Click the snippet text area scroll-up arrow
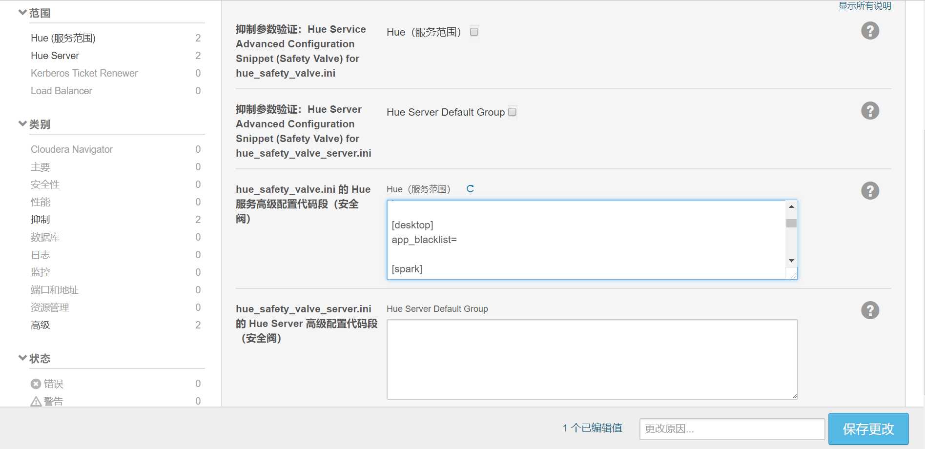The image size is (925, 449). tap(791, 206)
